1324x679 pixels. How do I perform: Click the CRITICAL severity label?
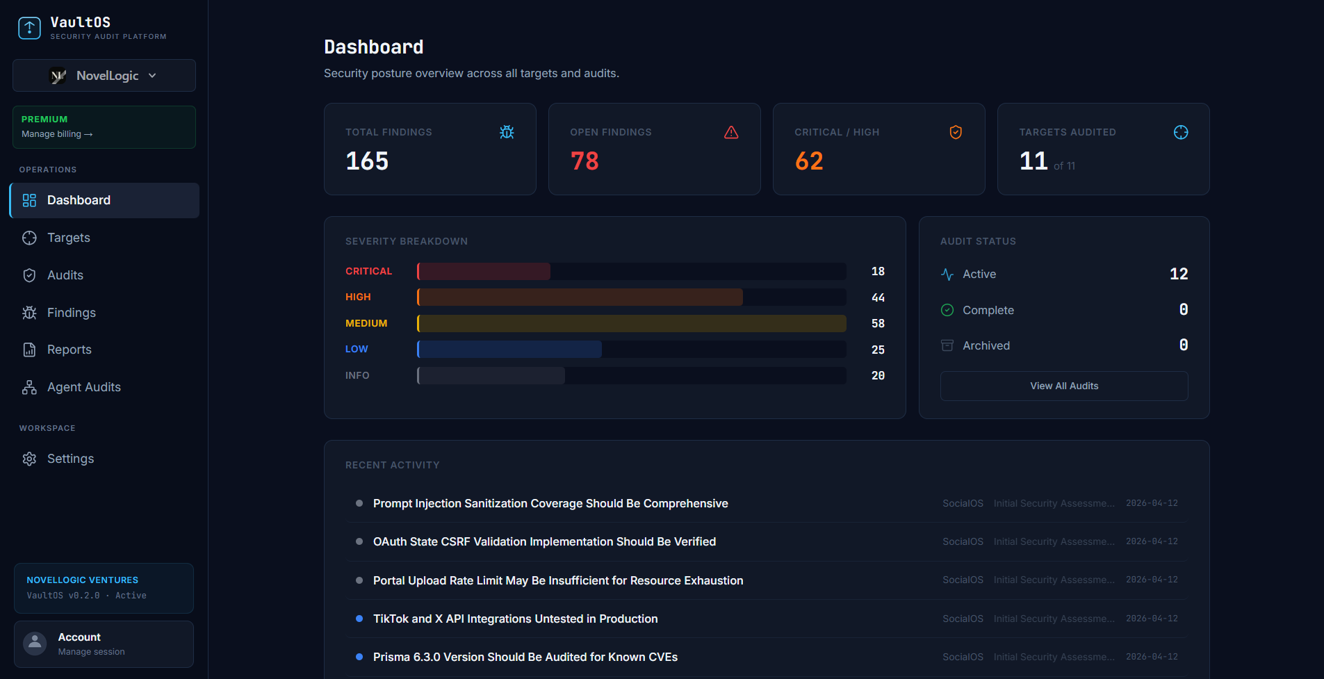368,271
